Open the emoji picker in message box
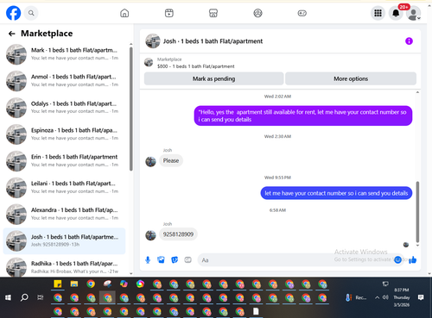 [397, 259]
